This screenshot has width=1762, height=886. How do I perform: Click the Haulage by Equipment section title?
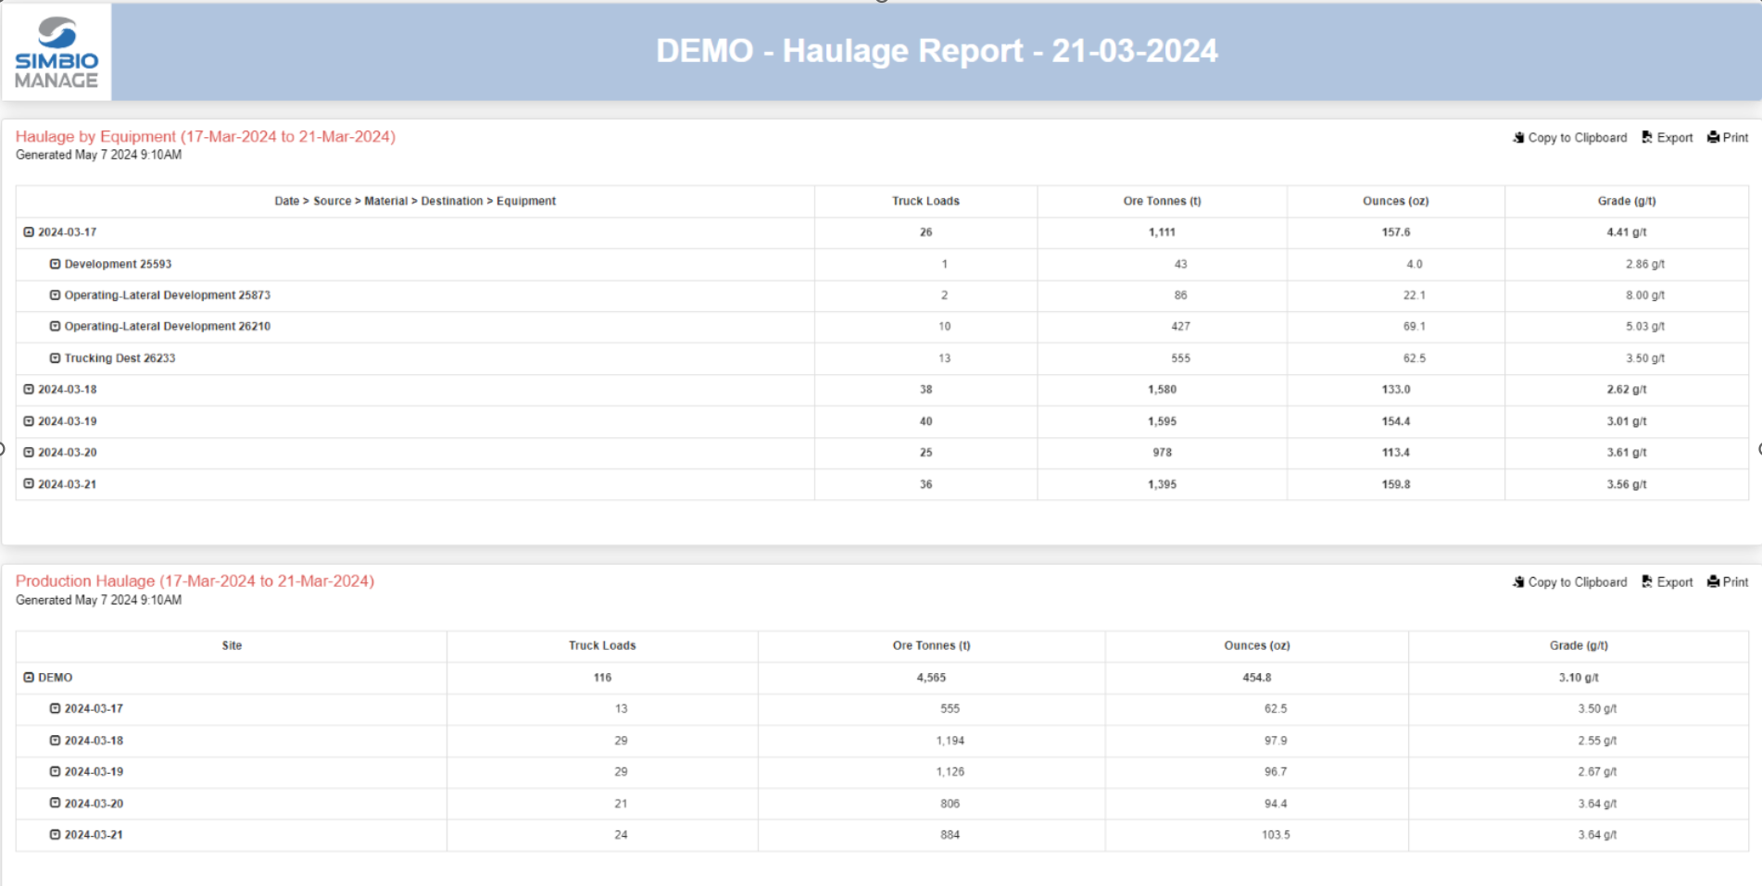tap(206, 137)
